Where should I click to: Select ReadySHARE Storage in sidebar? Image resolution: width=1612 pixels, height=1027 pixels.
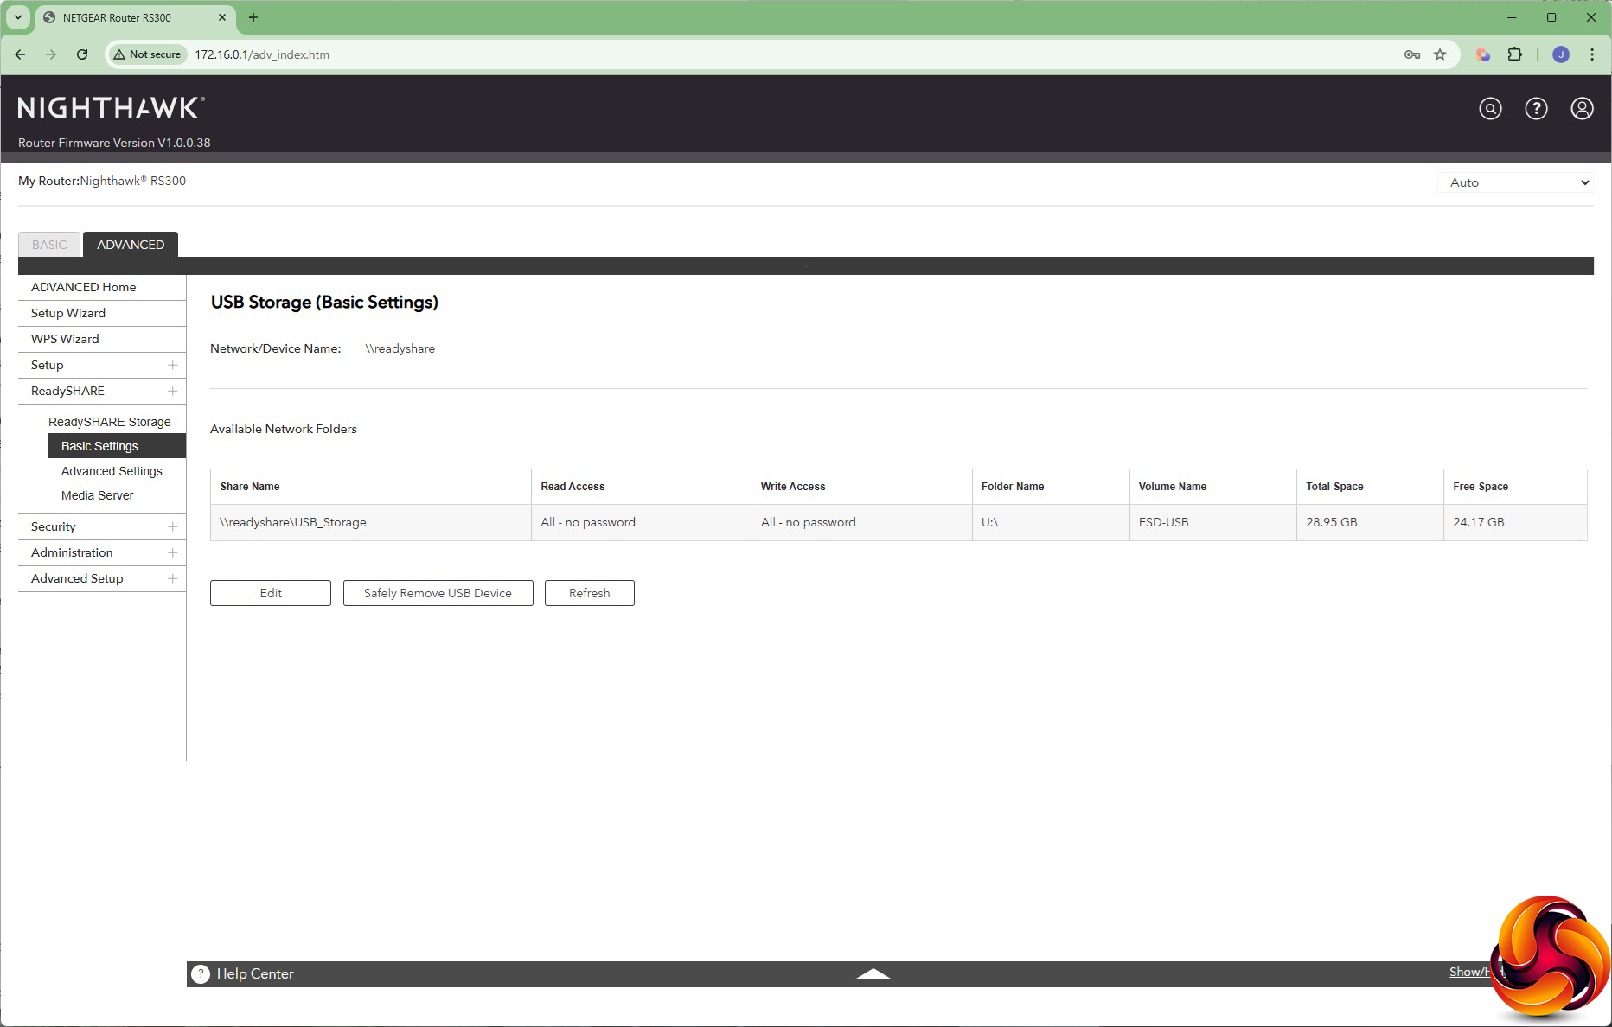[110, 422]
